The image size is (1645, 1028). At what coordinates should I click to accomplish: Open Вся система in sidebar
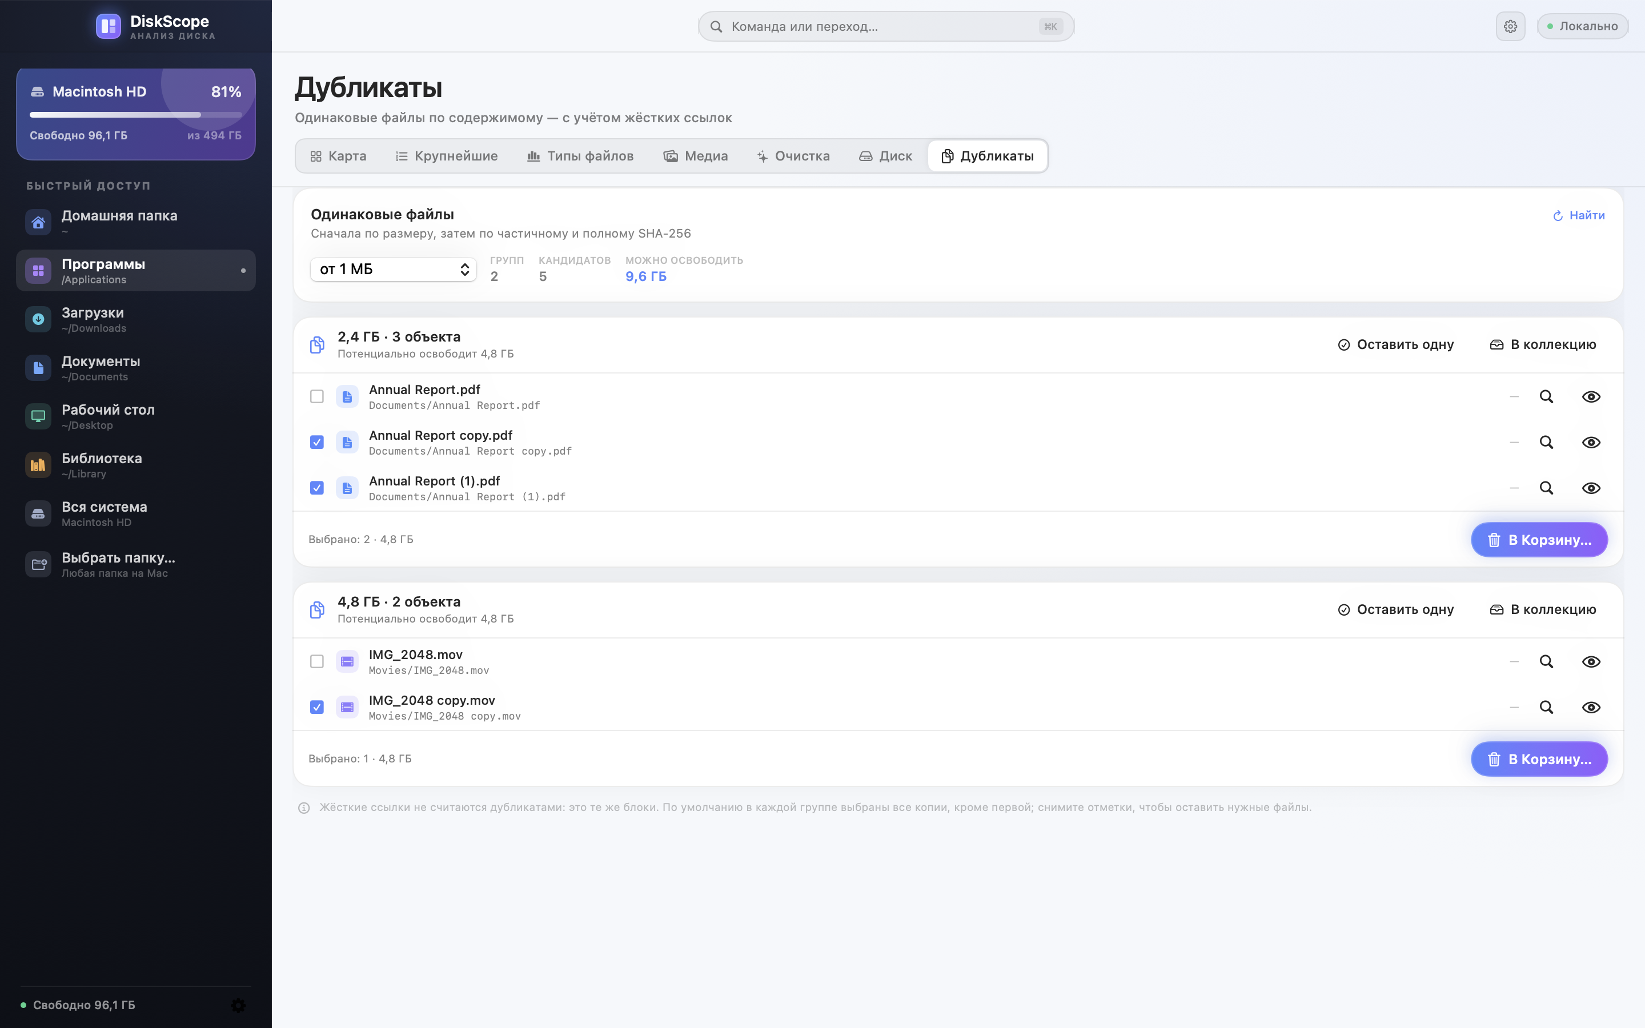click(136, 513)
